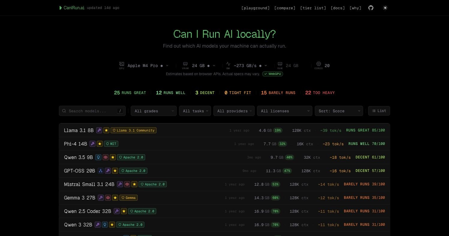449x236 pixels.
Task: Click eye icon on Gemma 3 27B
Action: [108, 198]
